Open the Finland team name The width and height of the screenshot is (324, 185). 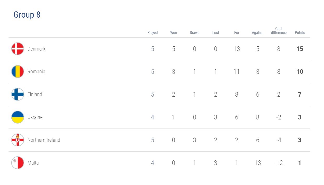[35, 94]
